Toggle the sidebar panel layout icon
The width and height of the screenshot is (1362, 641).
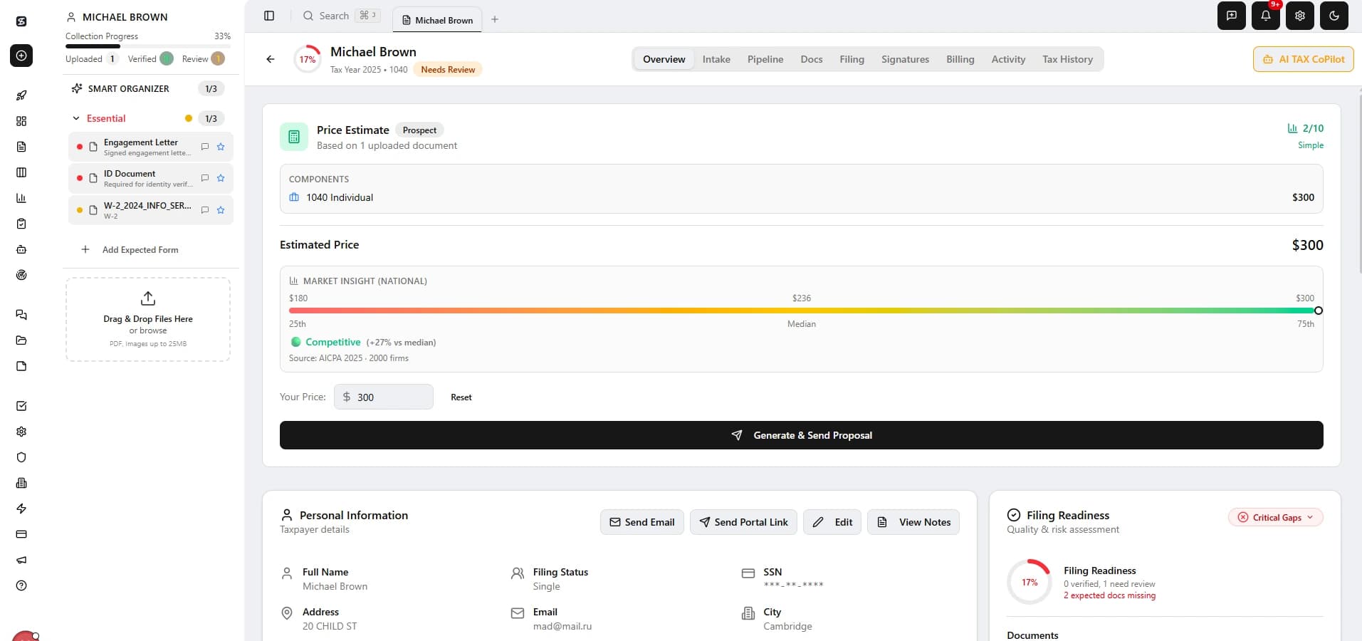[x=269, y=16]
